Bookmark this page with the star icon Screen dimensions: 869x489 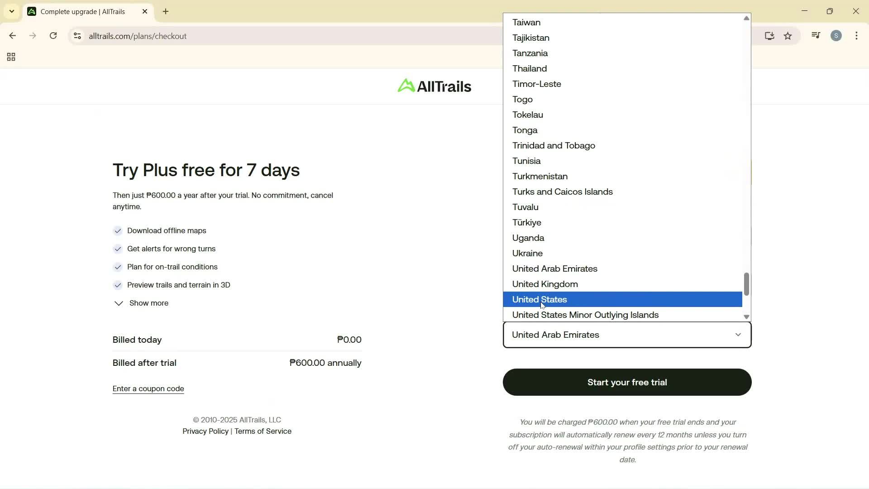(x=788, y=36)
